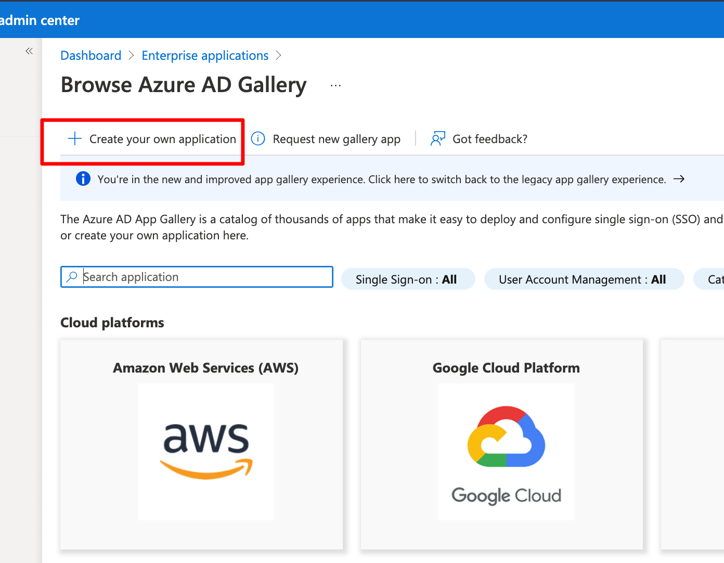Viewport: 724px width, 563px height.
Task: Open the User Account Management : All filter
Action: [584, 279]
